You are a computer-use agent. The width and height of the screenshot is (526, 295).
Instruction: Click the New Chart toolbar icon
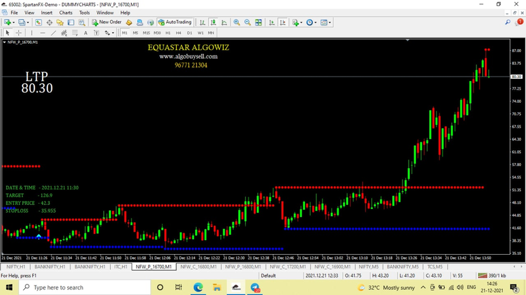coord(7,22)
